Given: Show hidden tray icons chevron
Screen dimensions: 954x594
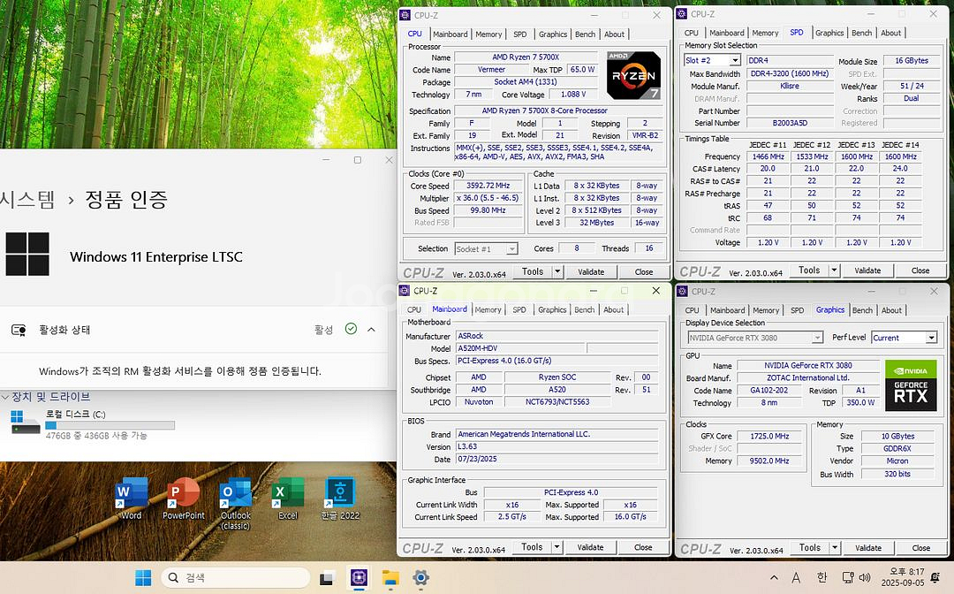Looking at the screenshot, I should tap(774, 577).
